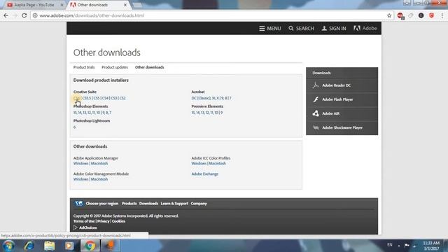Screen dimensions: 448x252
Task: Open the Creative Suite CS3 link
Action: (113, 98)
